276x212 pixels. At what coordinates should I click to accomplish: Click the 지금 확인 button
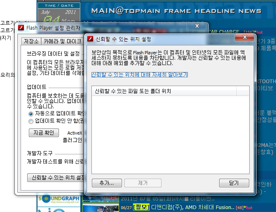[44, 133]
